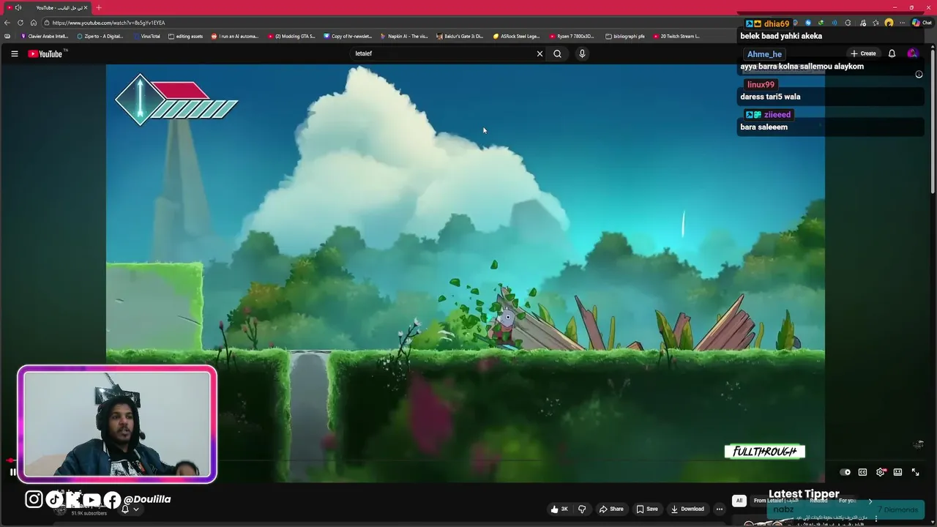Open a new browser tab with plus
This screenshot has width=937, height=527.
[x=99, y=7]
